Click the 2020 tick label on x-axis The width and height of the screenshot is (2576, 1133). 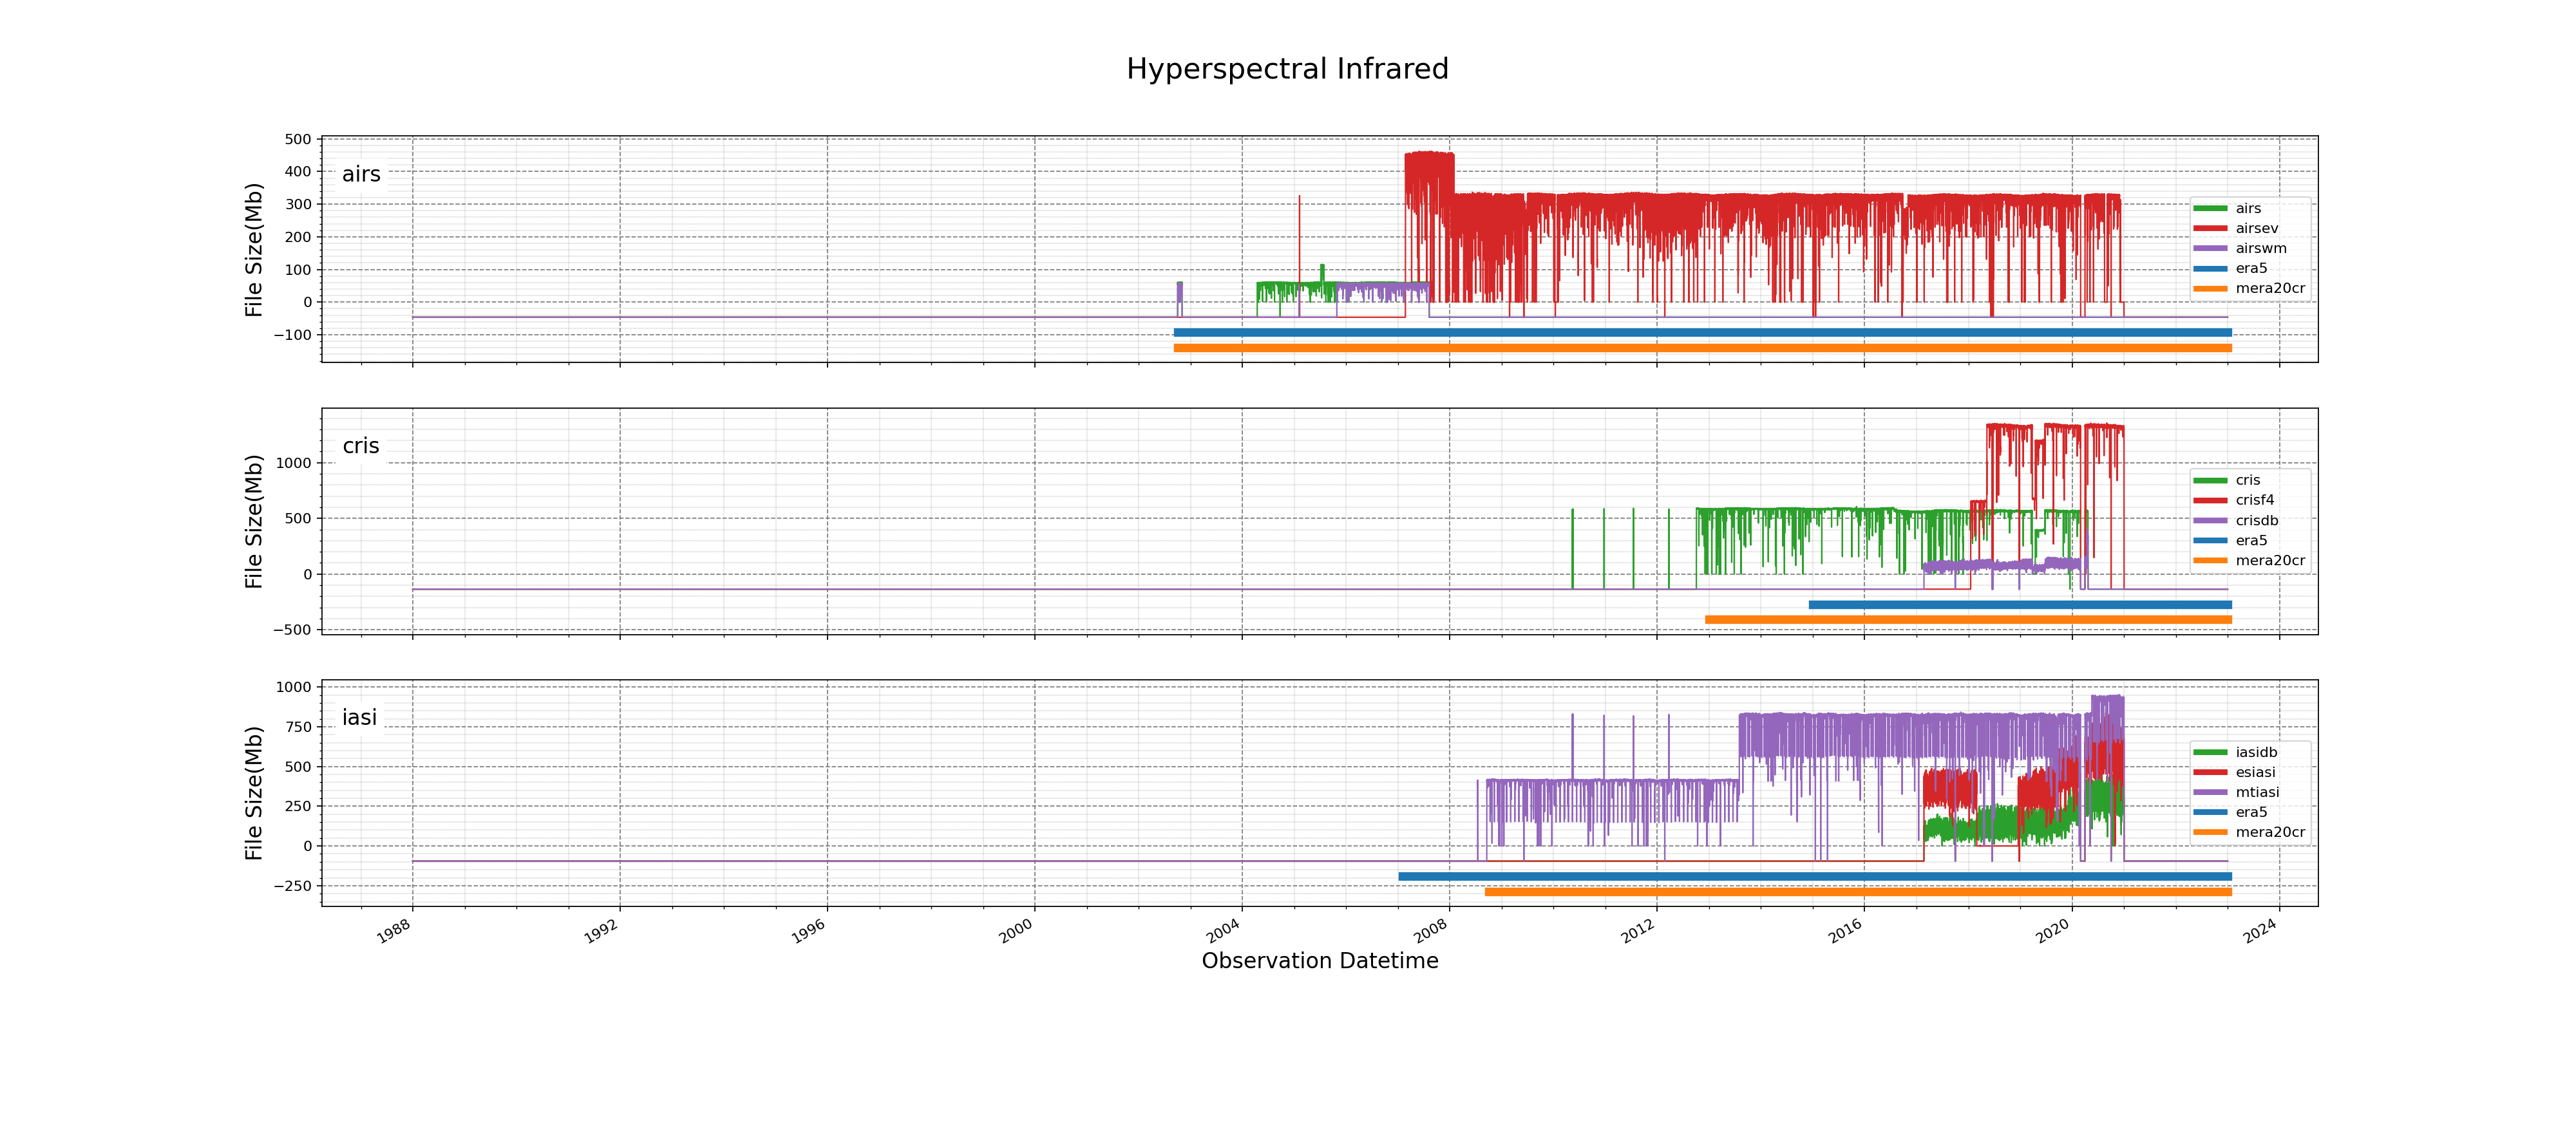[2052, 931]
